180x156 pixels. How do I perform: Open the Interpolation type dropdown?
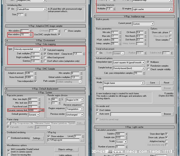point(129,63)
